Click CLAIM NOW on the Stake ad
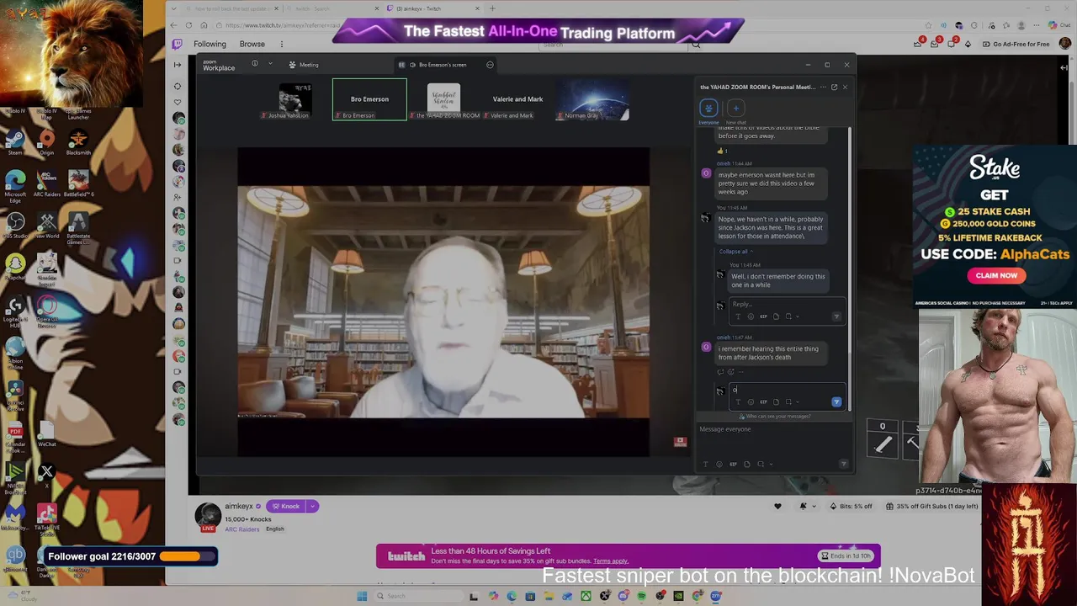Viewport: 1077px width, 606px height. click(997, 275)
